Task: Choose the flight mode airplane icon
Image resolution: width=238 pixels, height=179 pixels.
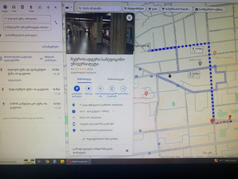Action: point(48,7)
